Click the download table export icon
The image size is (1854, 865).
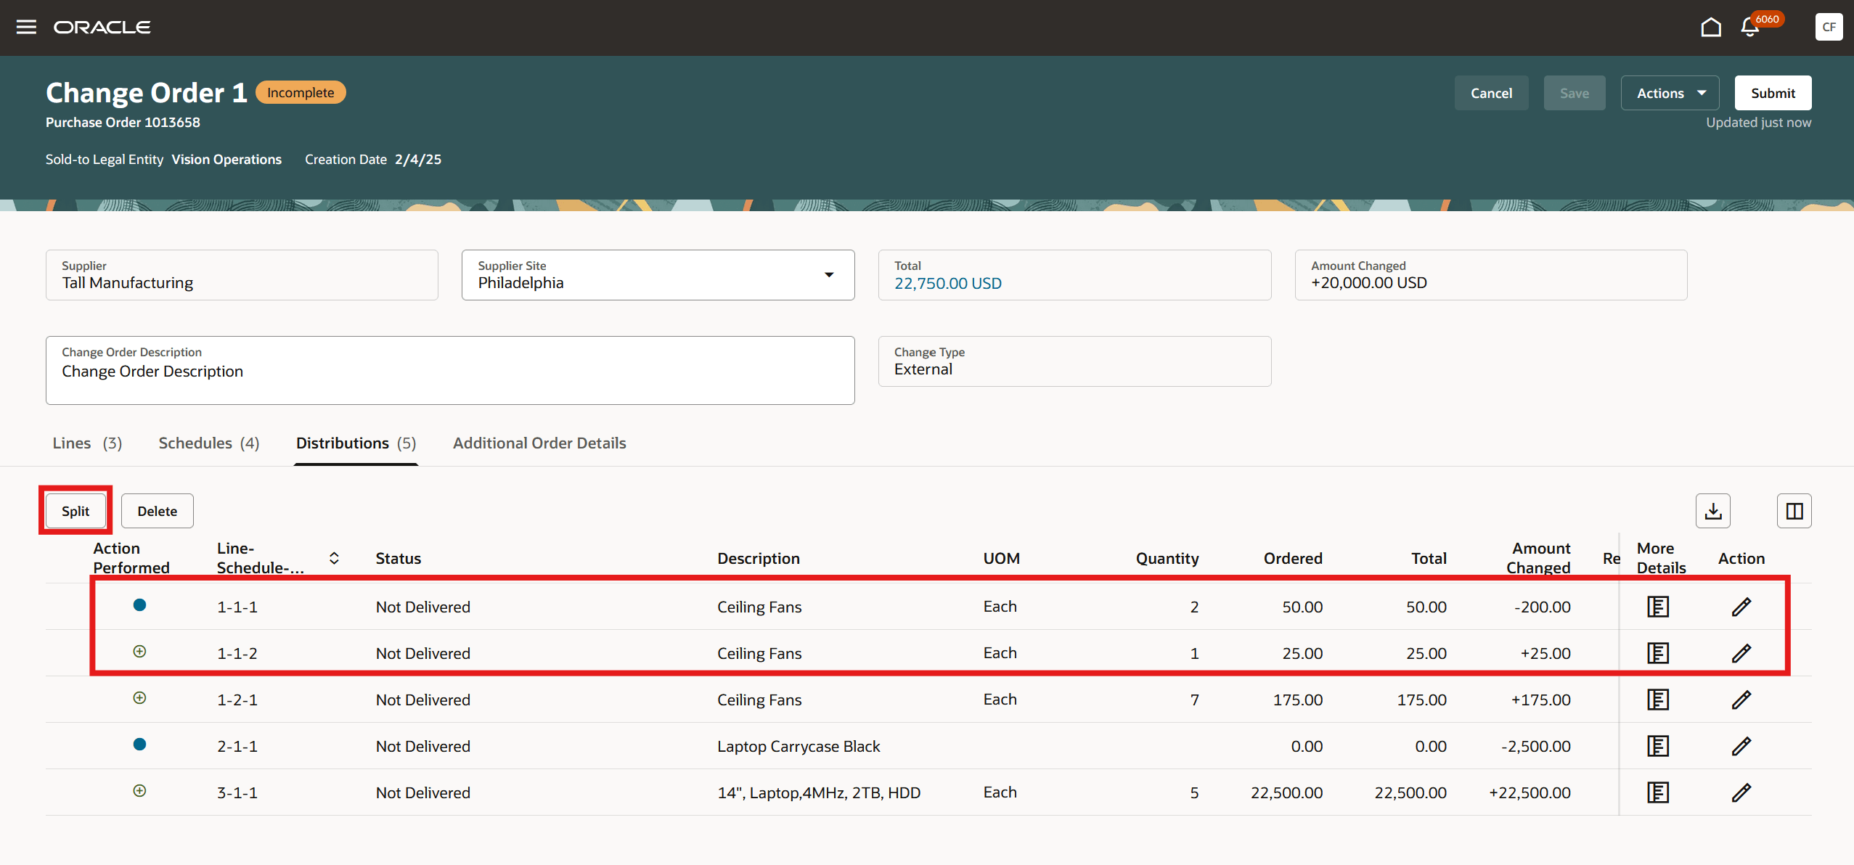click(x=1713, y=511)
